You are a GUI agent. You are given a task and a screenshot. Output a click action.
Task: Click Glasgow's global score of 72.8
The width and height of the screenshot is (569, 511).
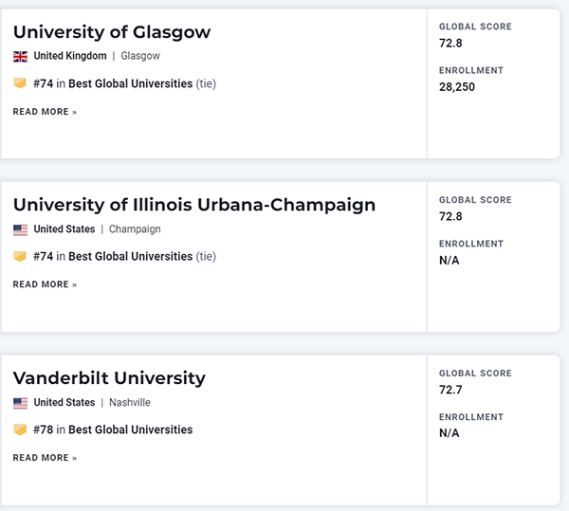coord(450,44)
